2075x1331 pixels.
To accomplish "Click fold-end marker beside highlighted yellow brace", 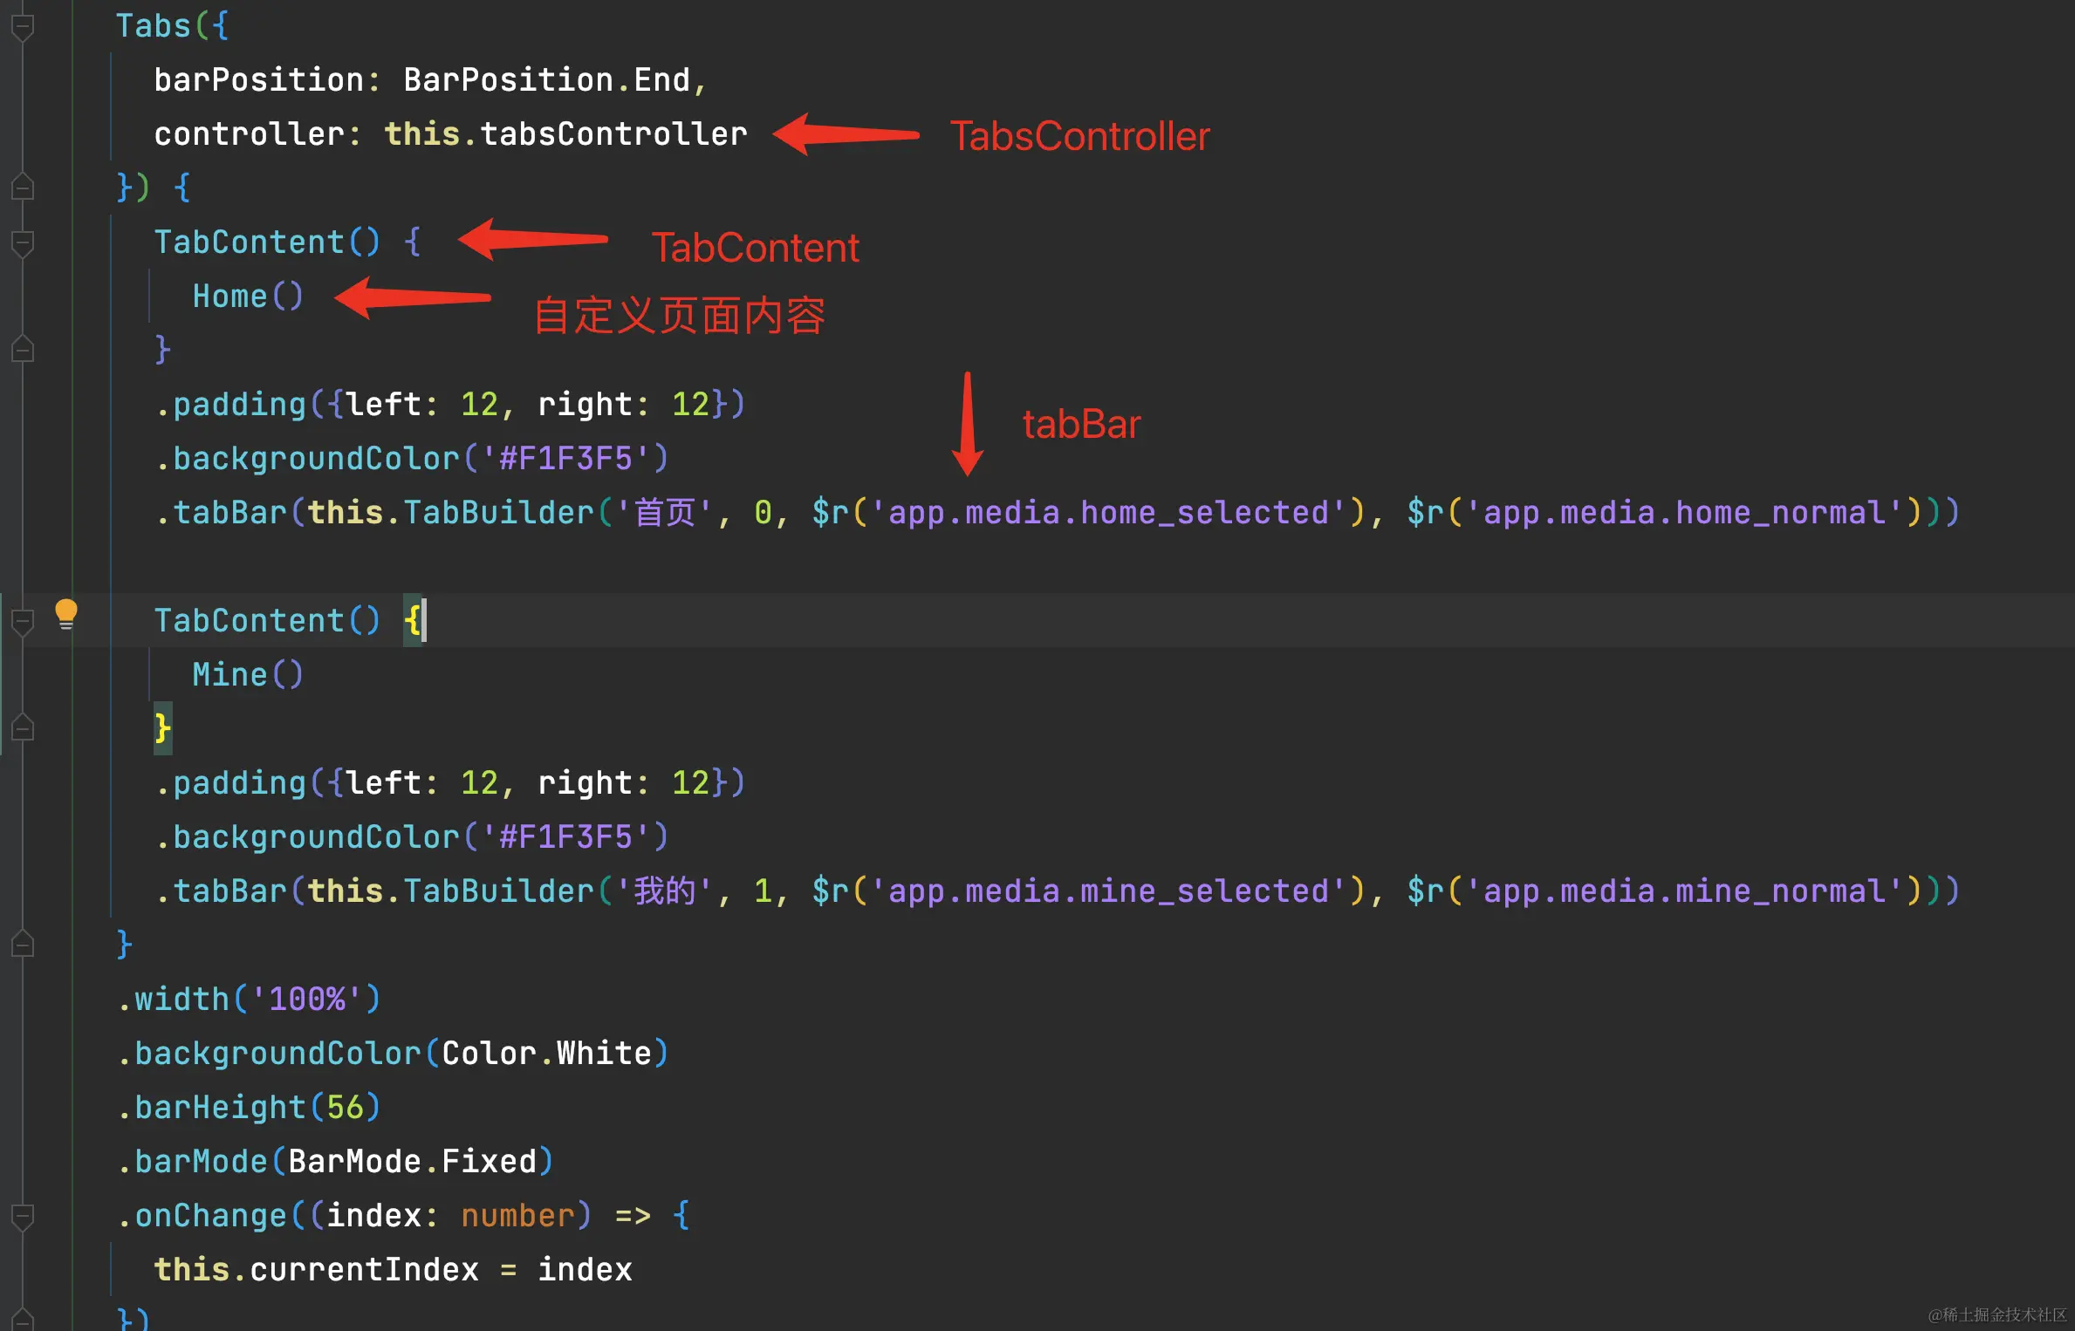I will 23,728.
